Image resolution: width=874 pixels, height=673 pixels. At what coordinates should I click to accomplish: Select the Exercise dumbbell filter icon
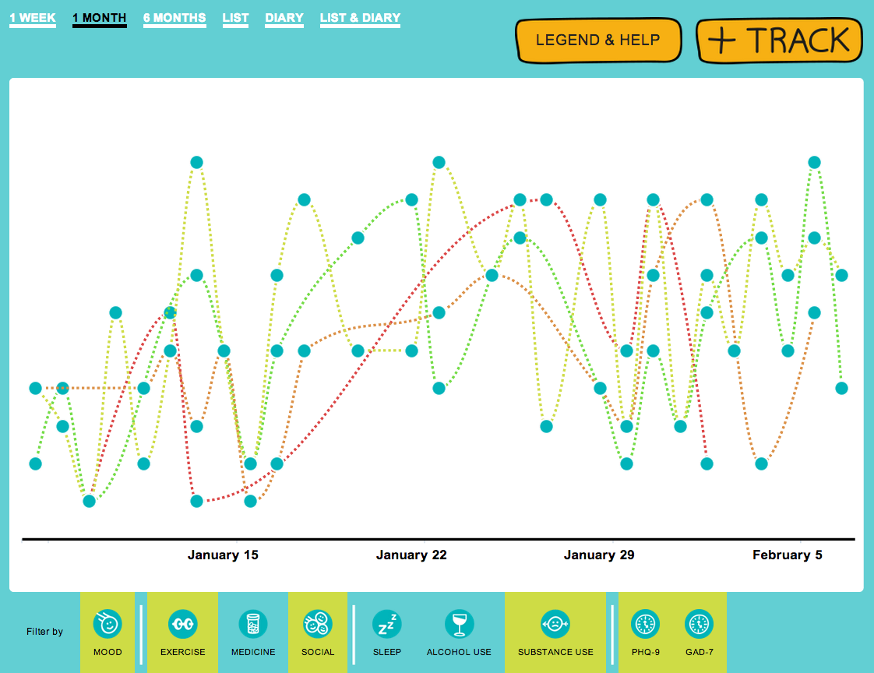(x=183, y=624)
